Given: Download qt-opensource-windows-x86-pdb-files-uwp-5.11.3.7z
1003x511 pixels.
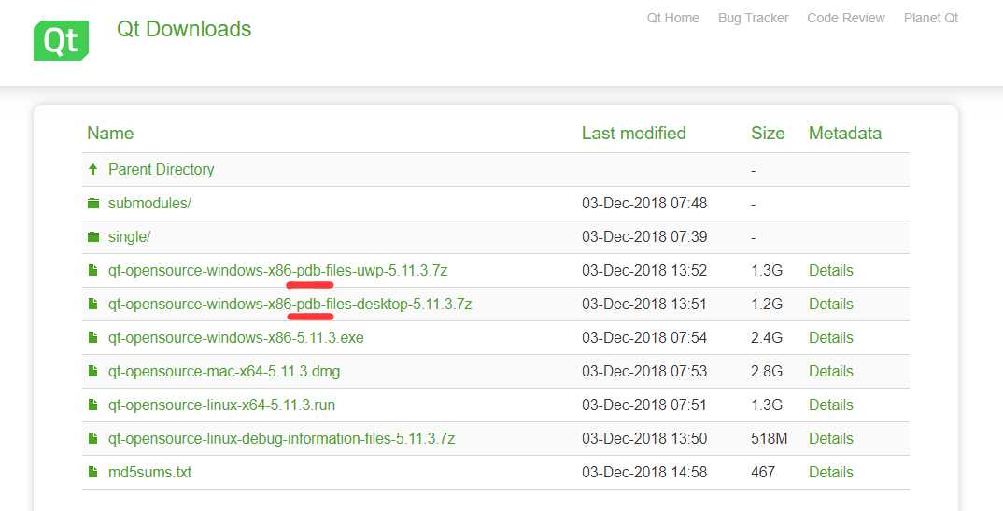Looking at the screenshot, I should 277,271.
